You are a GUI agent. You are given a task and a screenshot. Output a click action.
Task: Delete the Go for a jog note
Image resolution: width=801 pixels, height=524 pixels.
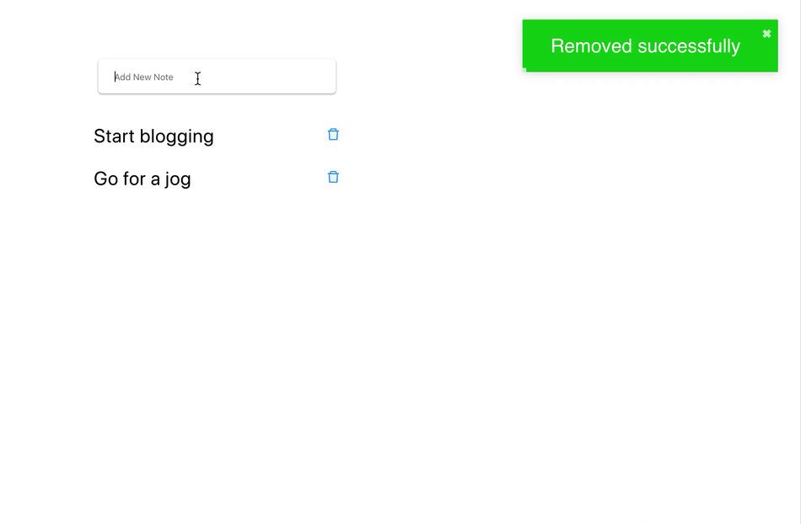click(x=333, y=177)
